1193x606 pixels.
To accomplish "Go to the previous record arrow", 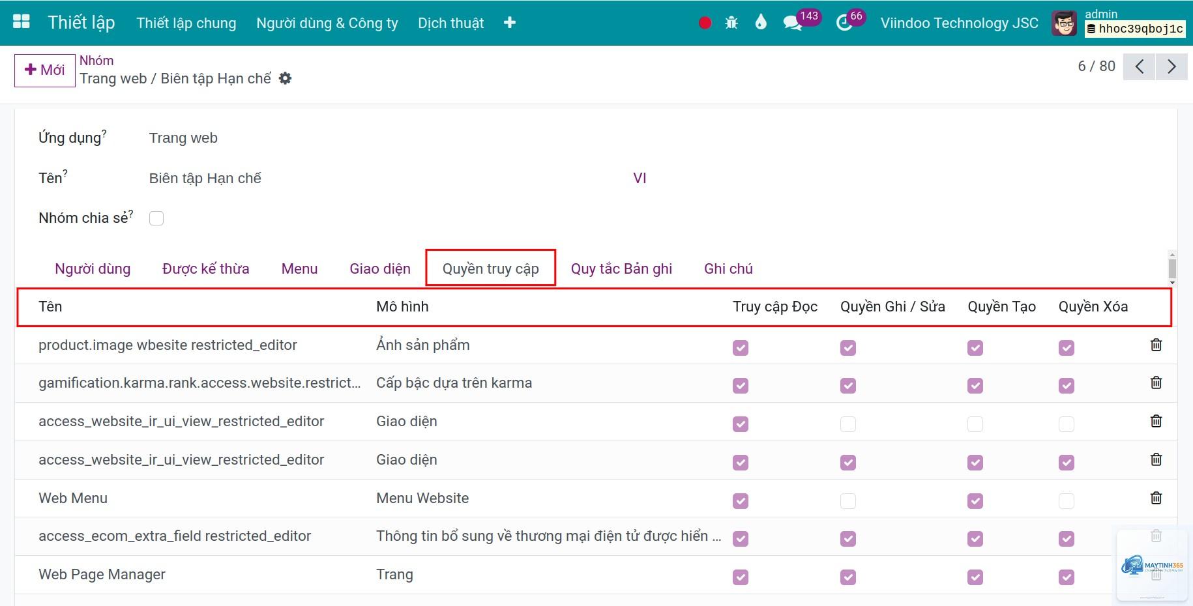I will pos(1140,66).
